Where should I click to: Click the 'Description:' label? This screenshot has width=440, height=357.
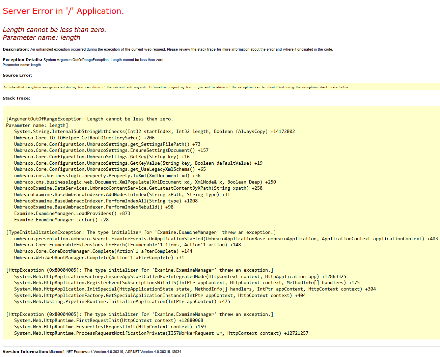(x=16, y=49)
